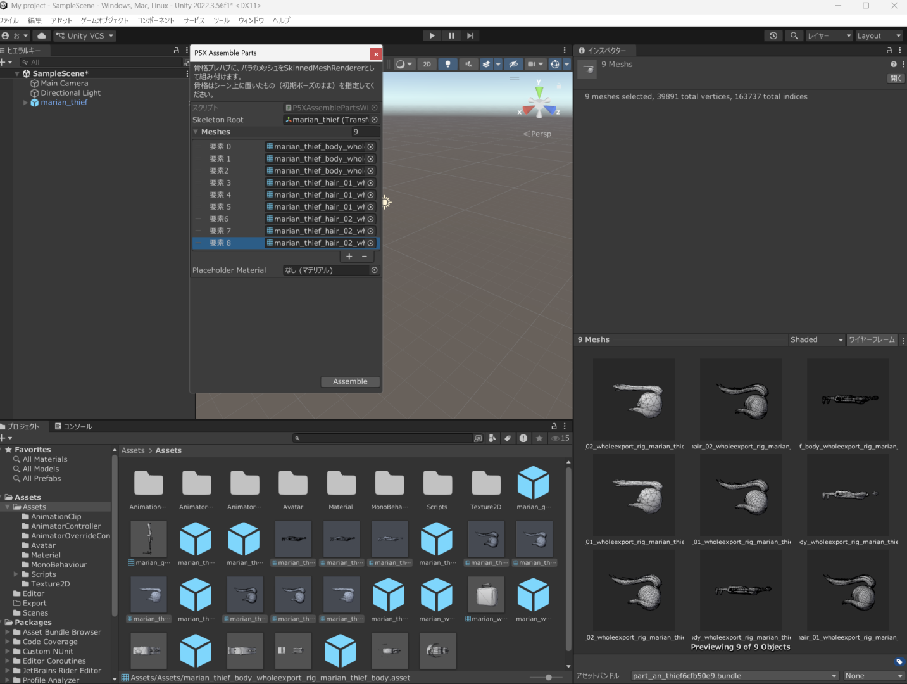Toggle Scene lighting bulb icon
907x684 pixels.
[447, 64]
